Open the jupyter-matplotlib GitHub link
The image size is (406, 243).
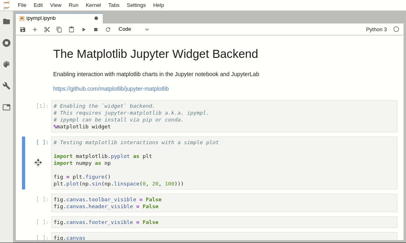click(111, 89)
